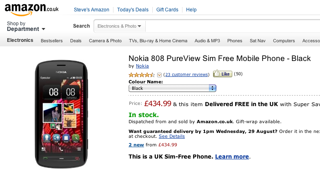320x174 pixels.
Task: Open TVs, Blu-ray & Home Cinema category
Action: 158,41
